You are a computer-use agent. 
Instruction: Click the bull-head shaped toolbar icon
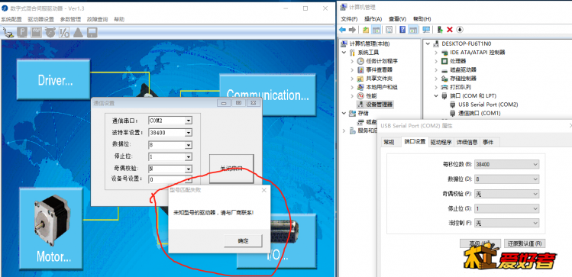point(50,33)
